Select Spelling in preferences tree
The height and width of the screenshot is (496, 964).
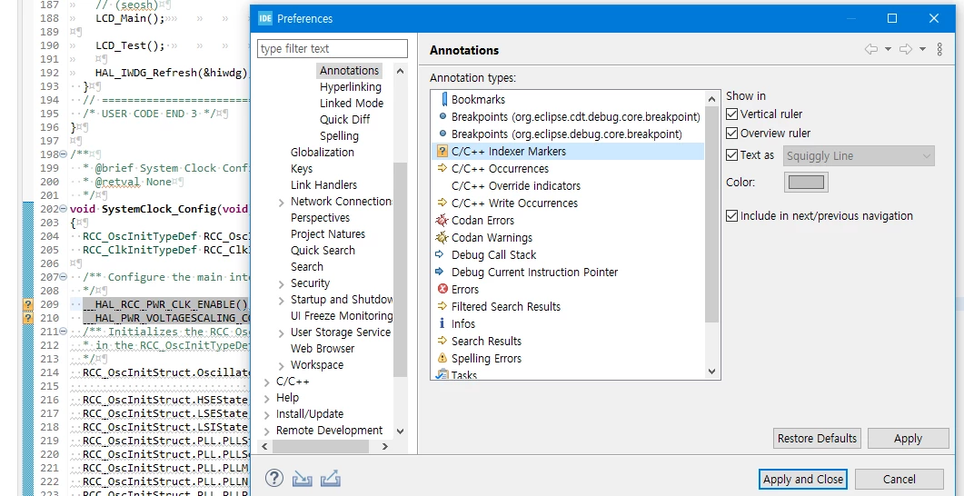click(339, 136)
